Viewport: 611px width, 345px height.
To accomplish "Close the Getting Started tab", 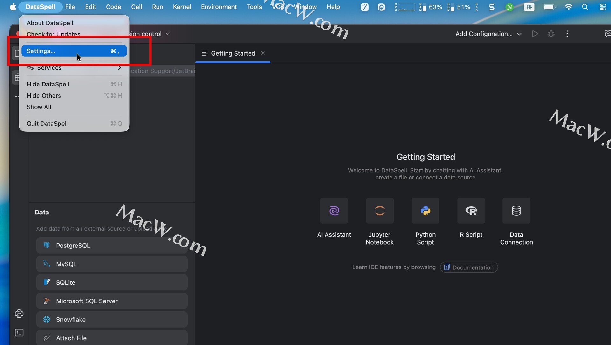I will [263, 53].
